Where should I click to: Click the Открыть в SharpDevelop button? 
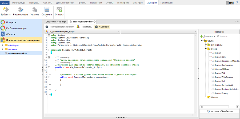click(219, 111)
